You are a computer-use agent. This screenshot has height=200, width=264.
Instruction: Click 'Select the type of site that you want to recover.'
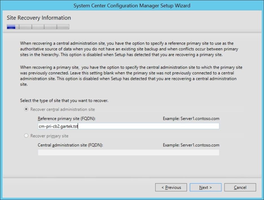64,101
